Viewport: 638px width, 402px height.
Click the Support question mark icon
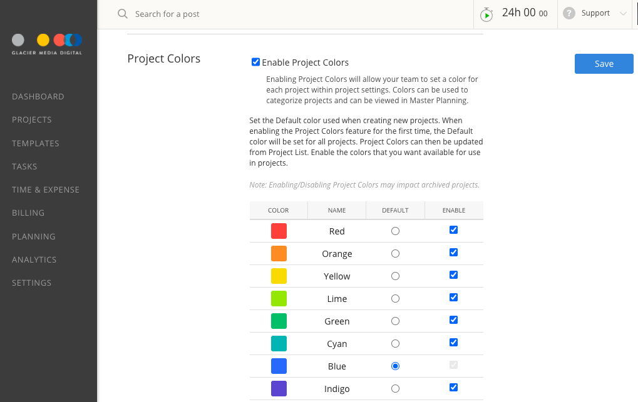tap(569, 13)
